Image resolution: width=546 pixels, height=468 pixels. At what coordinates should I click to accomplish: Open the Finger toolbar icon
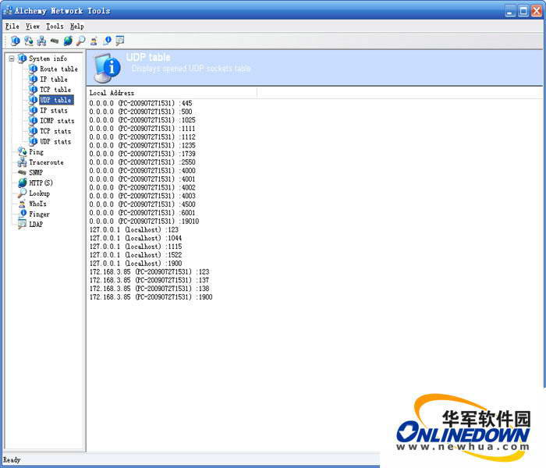[108, 41]
